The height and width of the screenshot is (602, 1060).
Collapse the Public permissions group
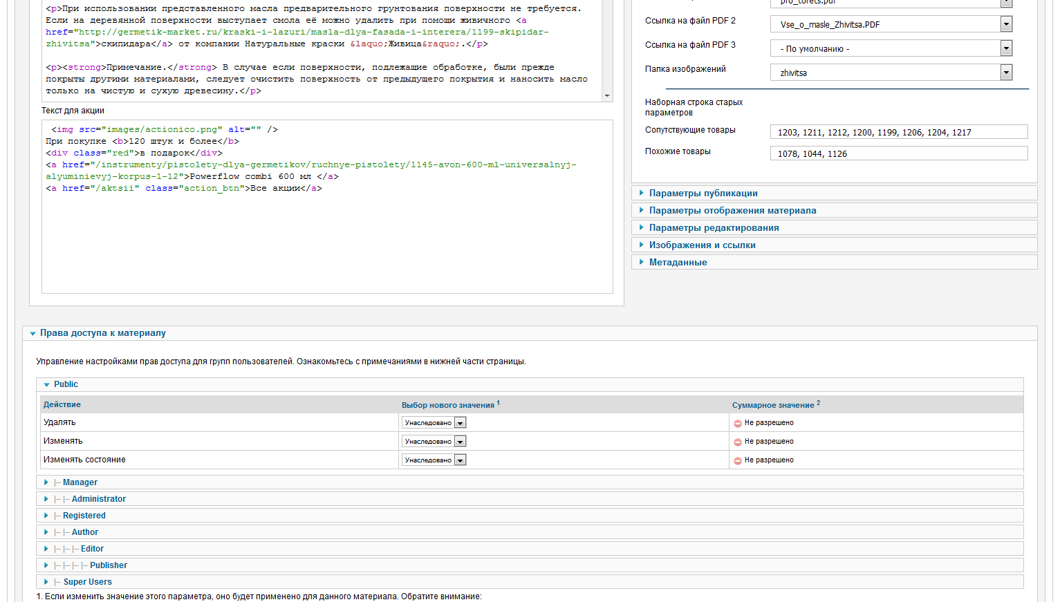point(66,384)
